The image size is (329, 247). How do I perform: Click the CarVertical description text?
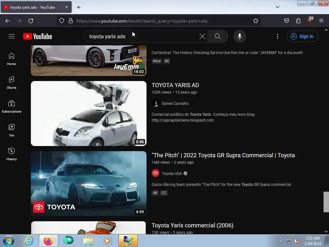[227, 53]
